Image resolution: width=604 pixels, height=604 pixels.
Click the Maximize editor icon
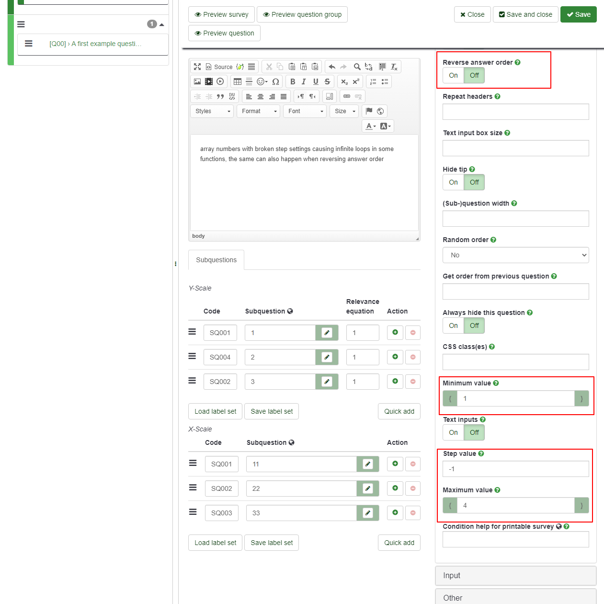pos(197,67)
